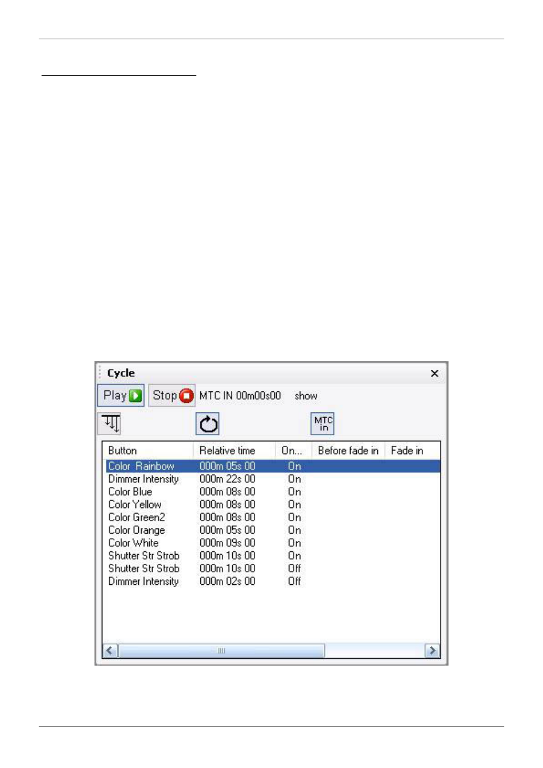Toggle loop mode for the cycle
Screen dimensions: 543x768
[208, 423]
